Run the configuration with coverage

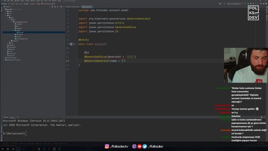[251, 4]
